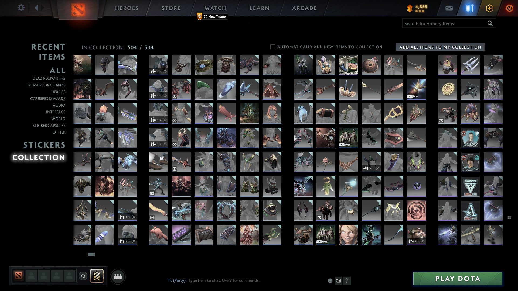The image size is (518, 291).
Task: Click the Dota 2 logo home button
Action: 78,10
